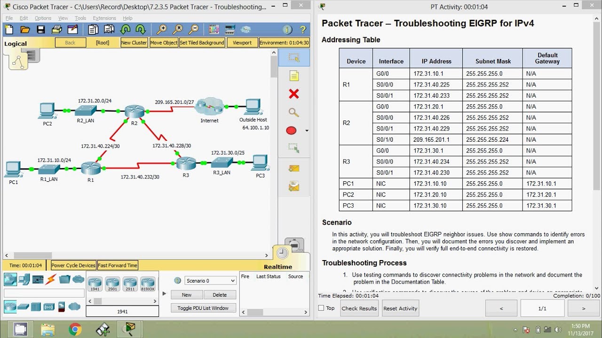
Task: Choose the Add Simple PDU envelope tool
Action: pos(294,168)
